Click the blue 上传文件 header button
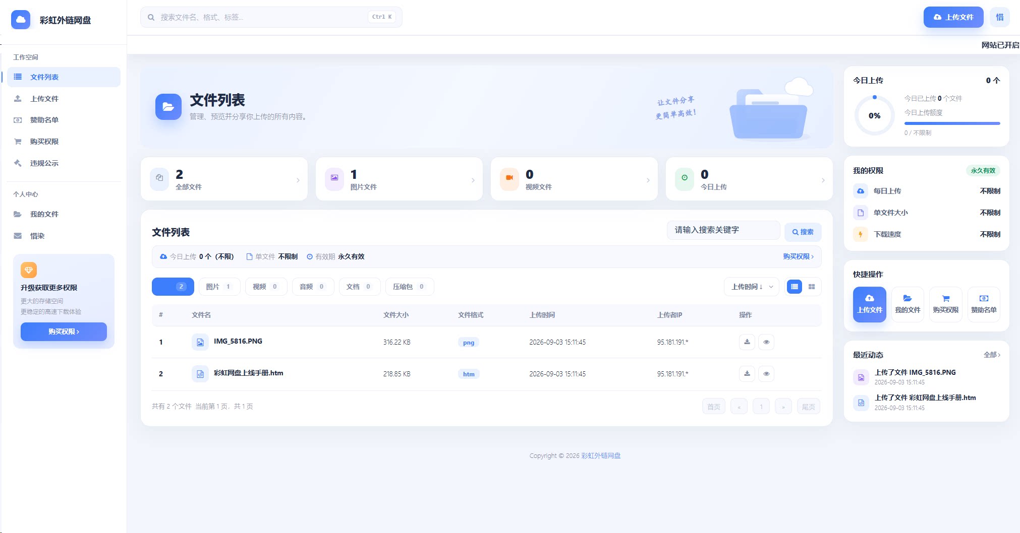 pyautogui.click(x=953, y=17)
